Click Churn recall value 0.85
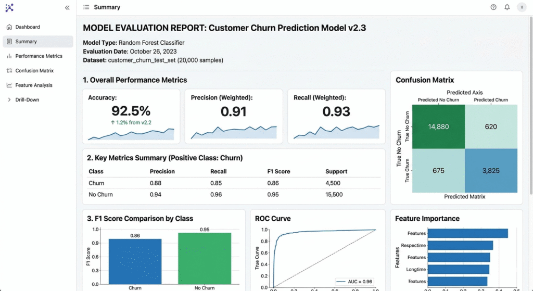 pos(216,183)
